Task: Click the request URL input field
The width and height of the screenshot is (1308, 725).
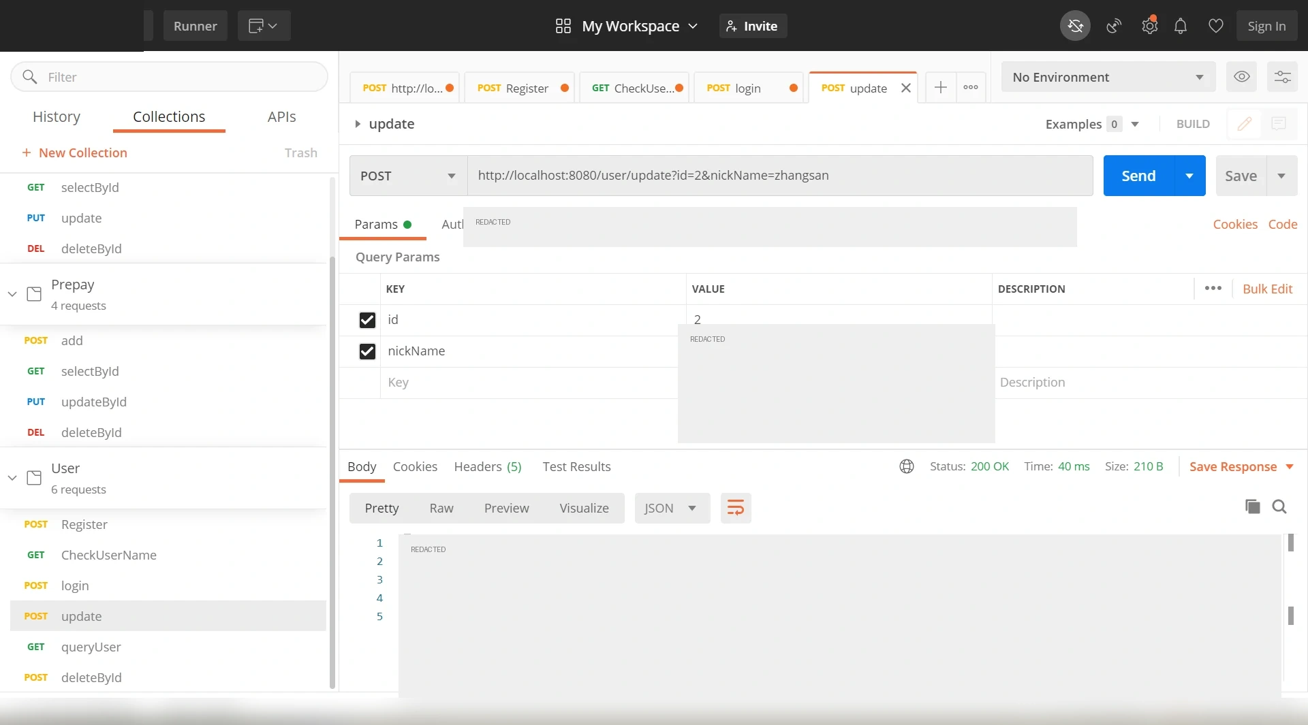Action: tap(780, 176)
